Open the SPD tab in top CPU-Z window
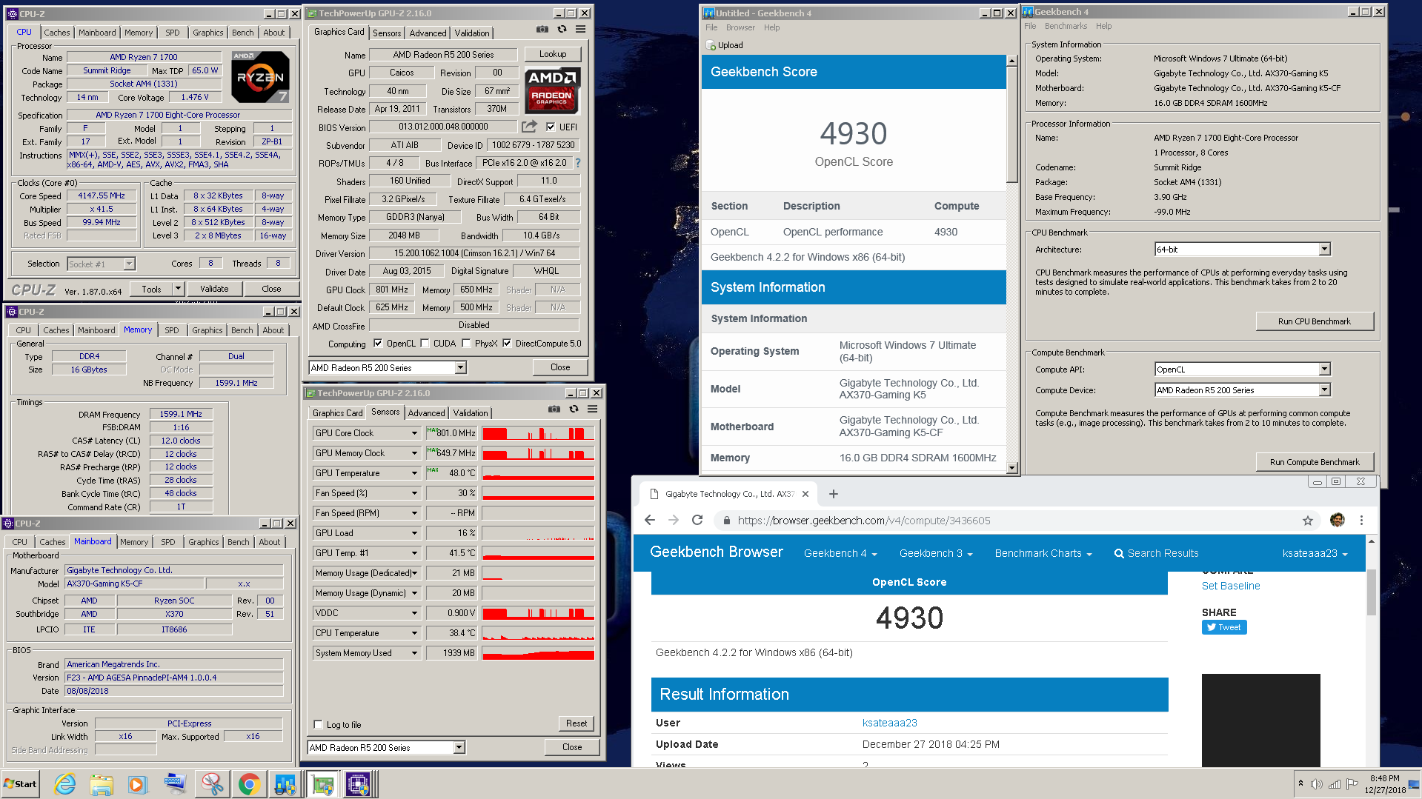 tap(172, 33)
